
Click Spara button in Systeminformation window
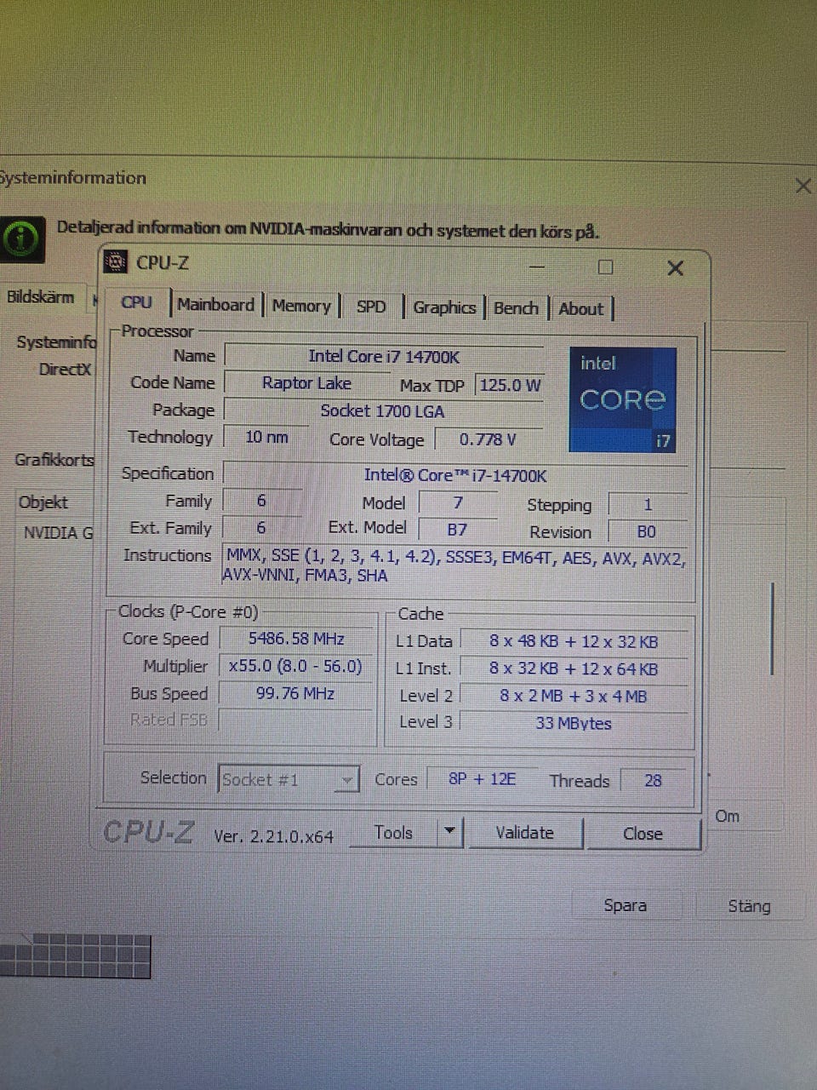tap(626, 906)
